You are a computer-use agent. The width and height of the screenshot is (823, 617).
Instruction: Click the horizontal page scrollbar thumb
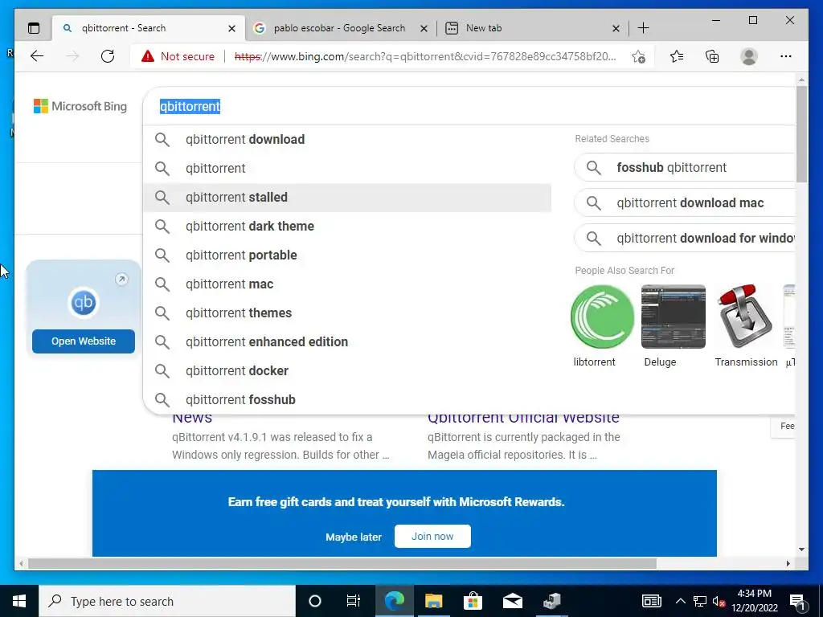click(342, 563)
